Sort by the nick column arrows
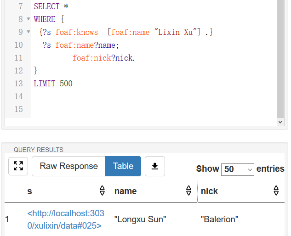Image resolution: width=291 pixels, height=236 pixels. (276, 191)
